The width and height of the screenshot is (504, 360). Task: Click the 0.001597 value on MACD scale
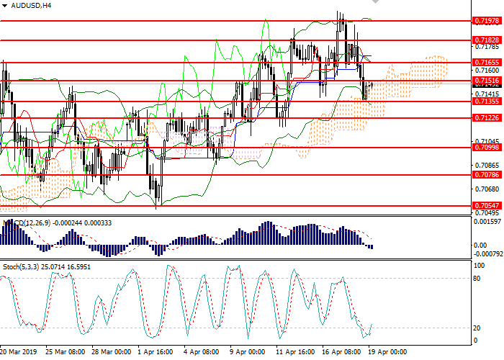pyautogui.click(x=486, y=221)
